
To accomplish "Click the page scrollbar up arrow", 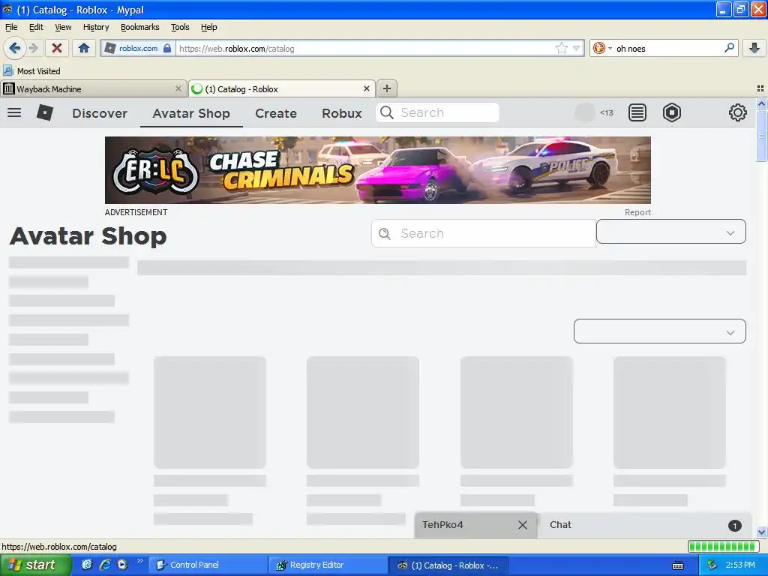I will click(x=761, y=103).
